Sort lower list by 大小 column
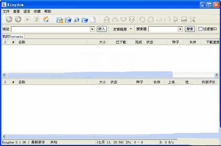Screen dimensions: 221x146 coord(98,82)
